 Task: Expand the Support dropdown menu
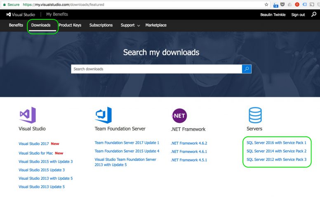(x=130, y=25)
